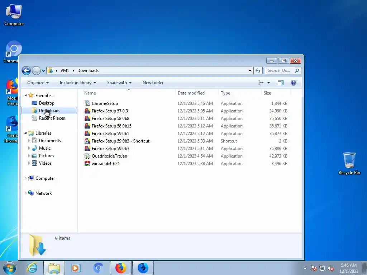This screenshot has width=367, height=275.
Task: Click the Chromium taskbar icon
Action: pos(98,268)
